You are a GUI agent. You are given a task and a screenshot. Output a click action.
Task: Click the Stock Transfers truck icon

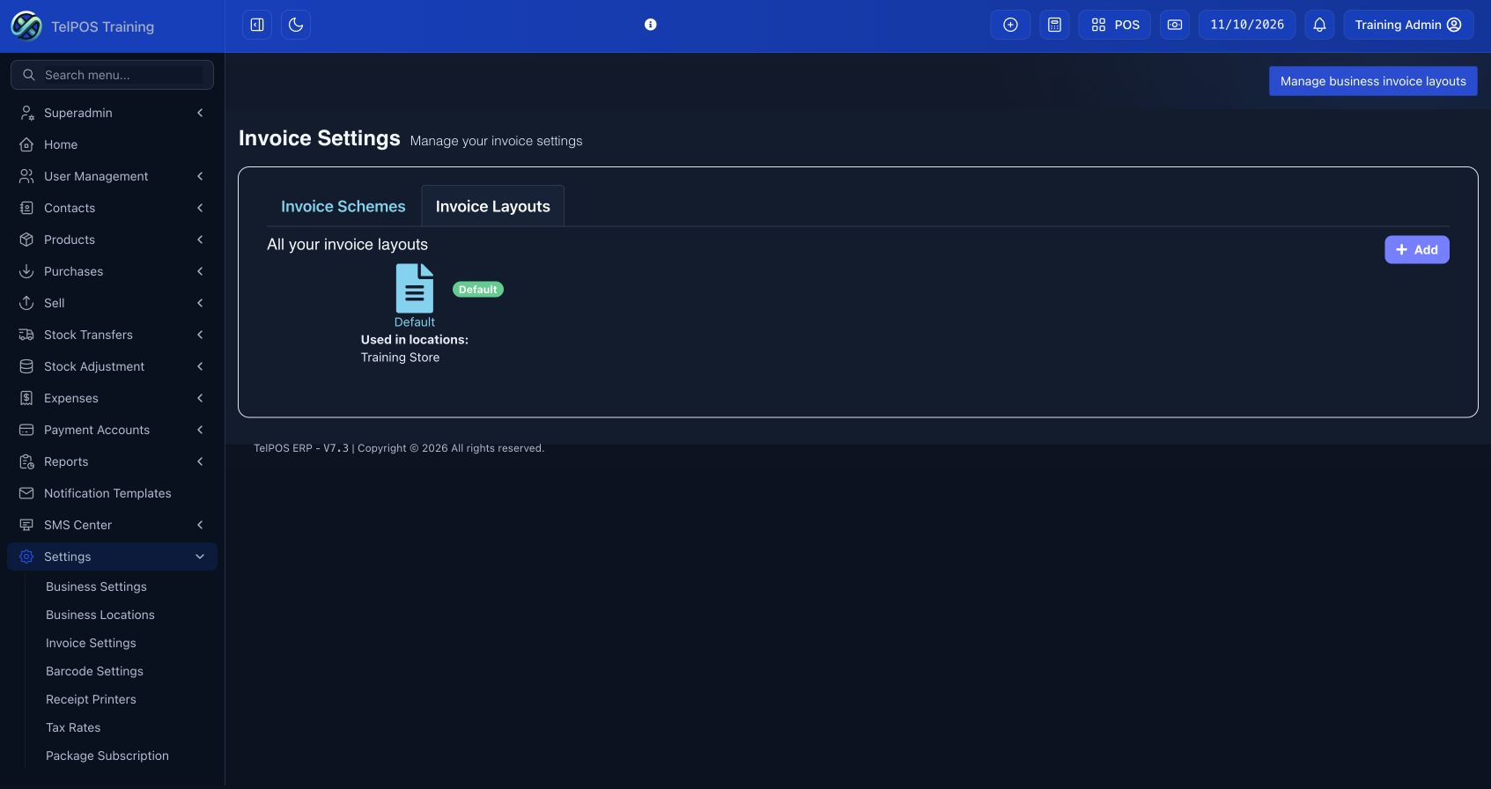pos(26,335)
